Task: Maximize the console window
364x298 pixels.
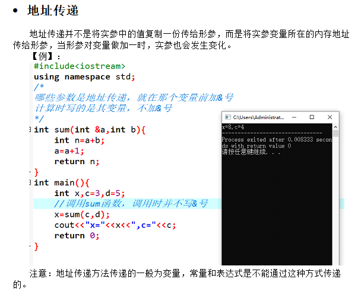Action: (312, 117)
